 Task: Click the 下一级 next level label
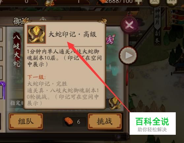click(x=36, y=77)
